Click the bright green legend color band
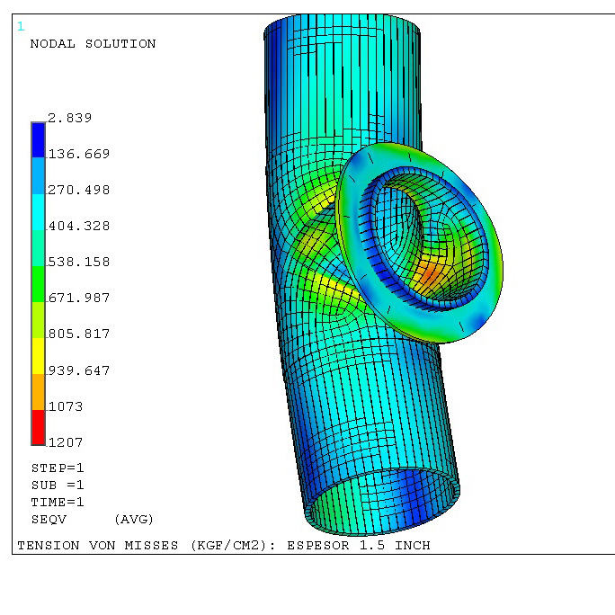The width and height of the screenshot is (615, 615). [38, 283]
